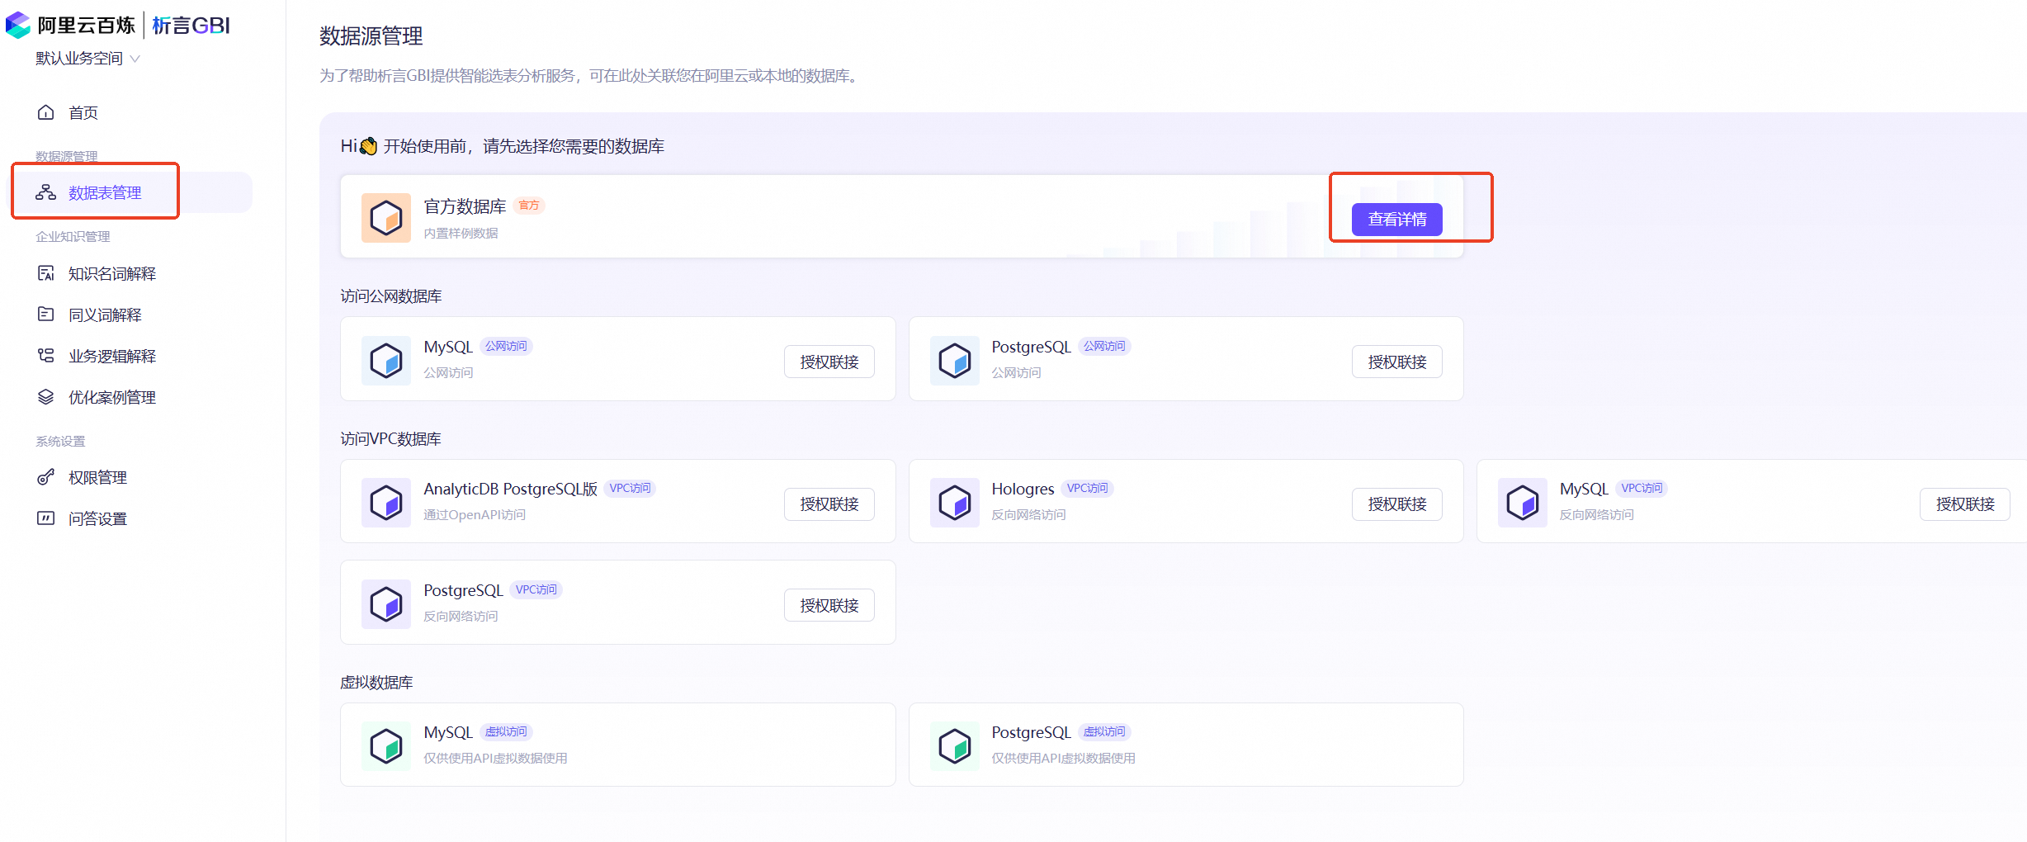Click 授权联接 for VPC MySQL
2027x842 pixels.
[1964, 504]
